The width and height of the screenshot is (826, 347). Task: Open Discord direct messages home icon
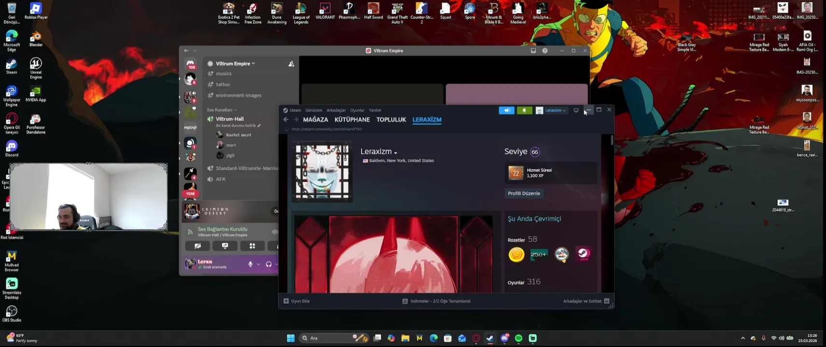[191, 64]
